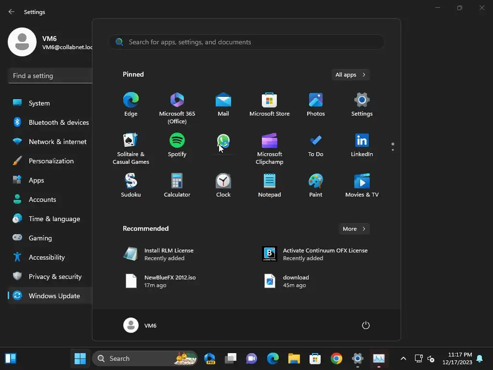The height and width of the screenshot is (370, 493).
Task: Open Microsoft Store from pinned apps
Action: tap(270, 105)
